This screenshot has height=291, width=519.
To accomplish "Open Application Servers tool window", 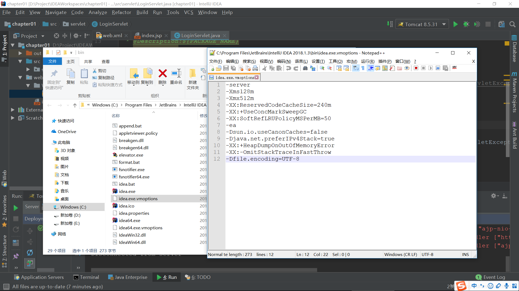I will coord(39,277).
